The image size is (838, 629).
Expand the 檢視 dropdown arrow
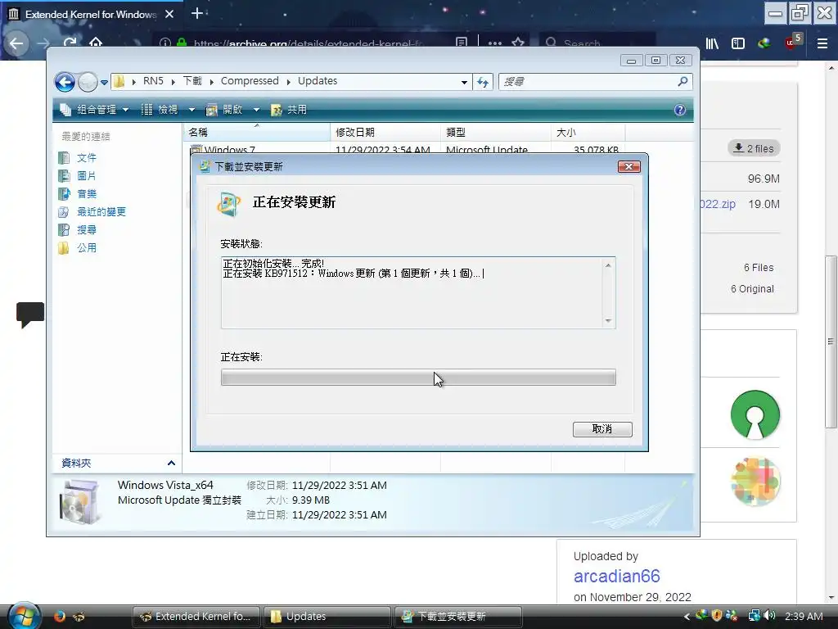[191, 110]
